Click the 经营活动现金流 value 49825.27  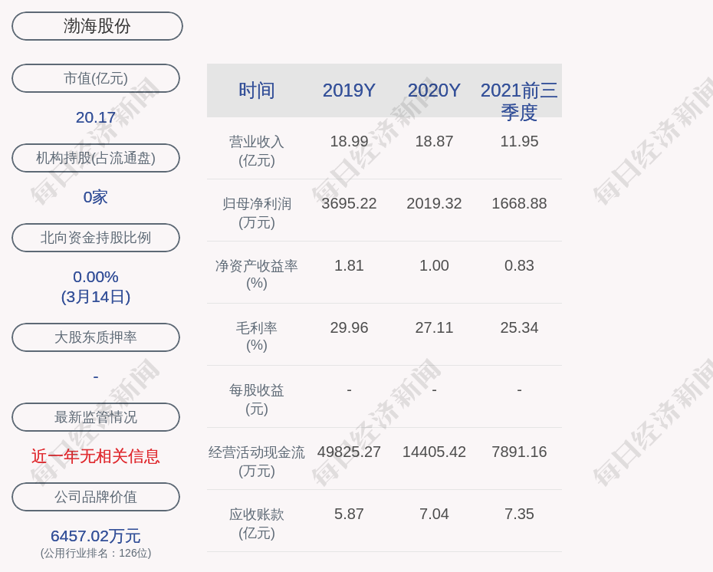coord(349,452)
